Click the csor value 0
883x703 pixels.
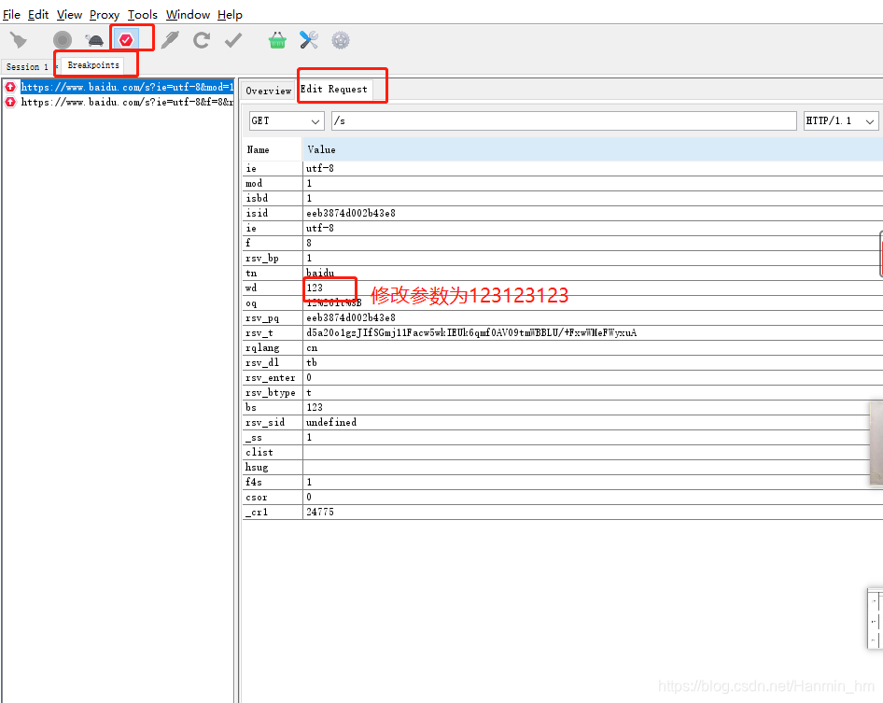click(x=593, y=497)
